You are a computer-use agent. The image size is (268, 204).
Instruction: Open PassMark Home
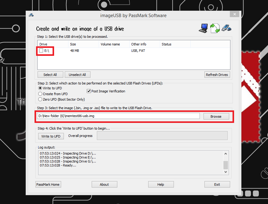tap(48, 184)
